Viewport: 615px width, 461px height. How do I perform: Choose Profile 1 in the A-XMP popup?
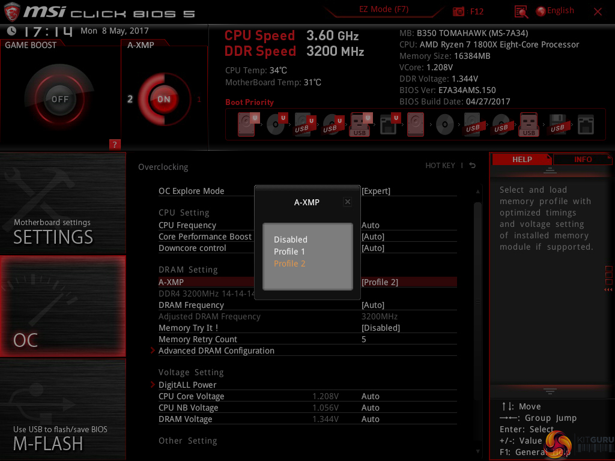[289, 252]
